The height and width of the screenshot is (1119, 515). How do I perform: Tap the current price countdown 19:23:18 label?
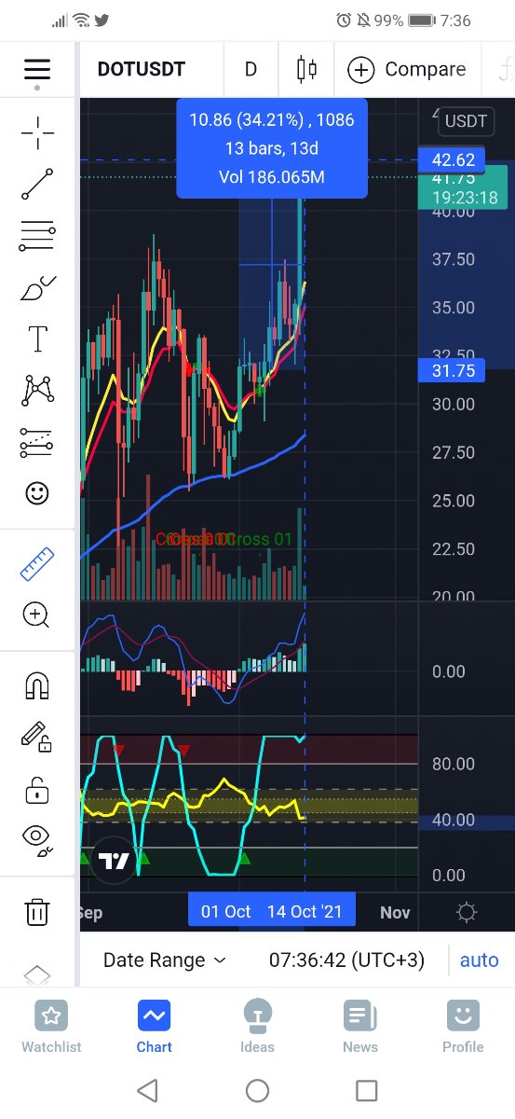(464, 198)
